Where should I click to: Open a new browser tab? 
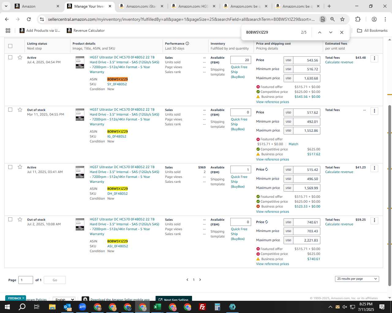point(329,6)
